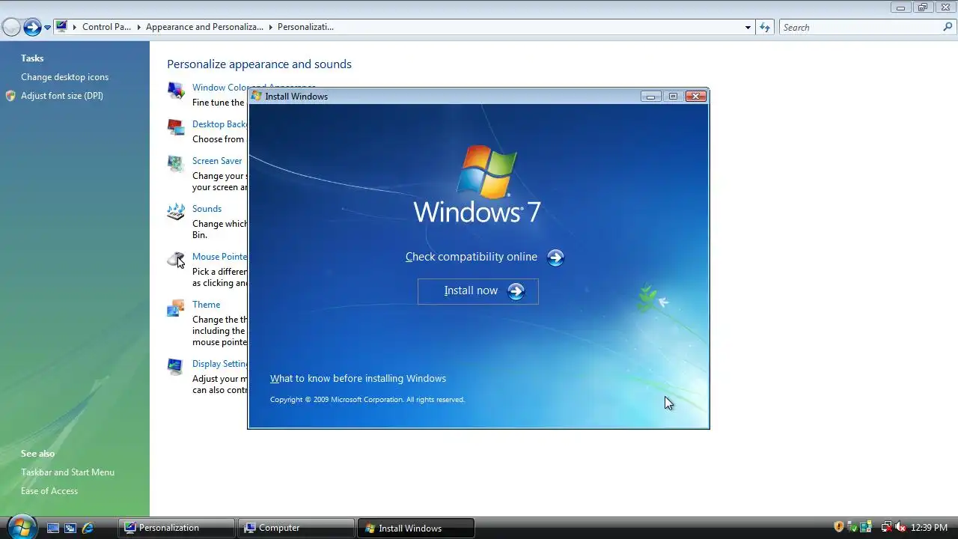This screenshot has width=958, height=539.
Task: Select Appearance and Personalization breadcrumb
Action: (x=204, y=27)
